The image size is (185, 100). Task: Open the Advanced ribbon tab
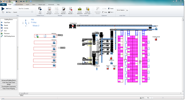pyautogui.click(x=51, y=4)
